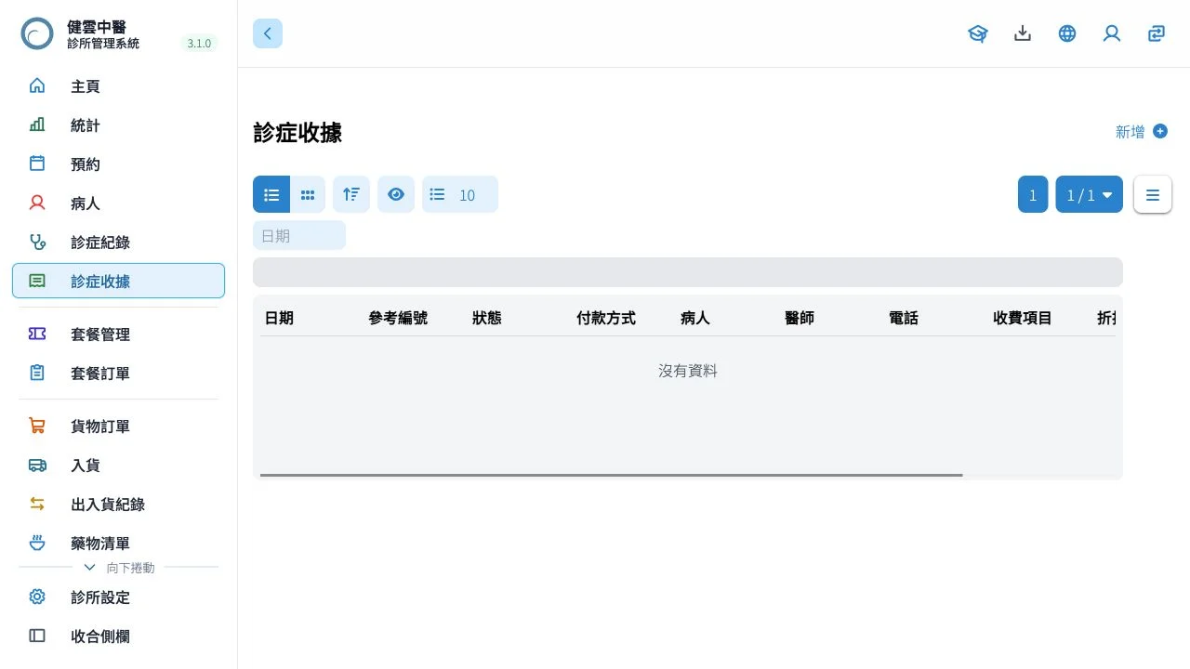Open the graduation cap tutorial icon

tap(978, 33)
